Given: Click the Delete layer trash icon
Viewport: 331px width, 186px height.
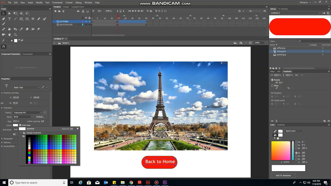Looking at the screenshot, I should (63, 11).
